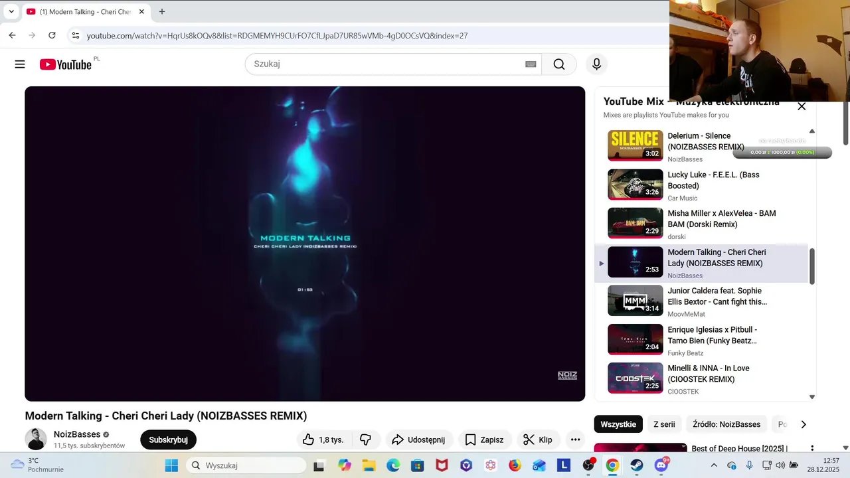Open the Windows Start menu
The width and height of the screenshot is (850, 478).
point(171,465)
